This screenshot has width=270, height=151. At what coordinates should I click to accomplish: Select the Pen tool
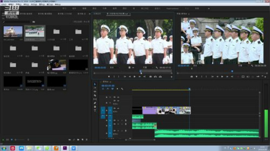click(x=95, y=103)
